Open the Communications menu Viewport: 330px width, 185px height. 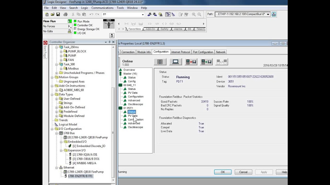[102, 8]
